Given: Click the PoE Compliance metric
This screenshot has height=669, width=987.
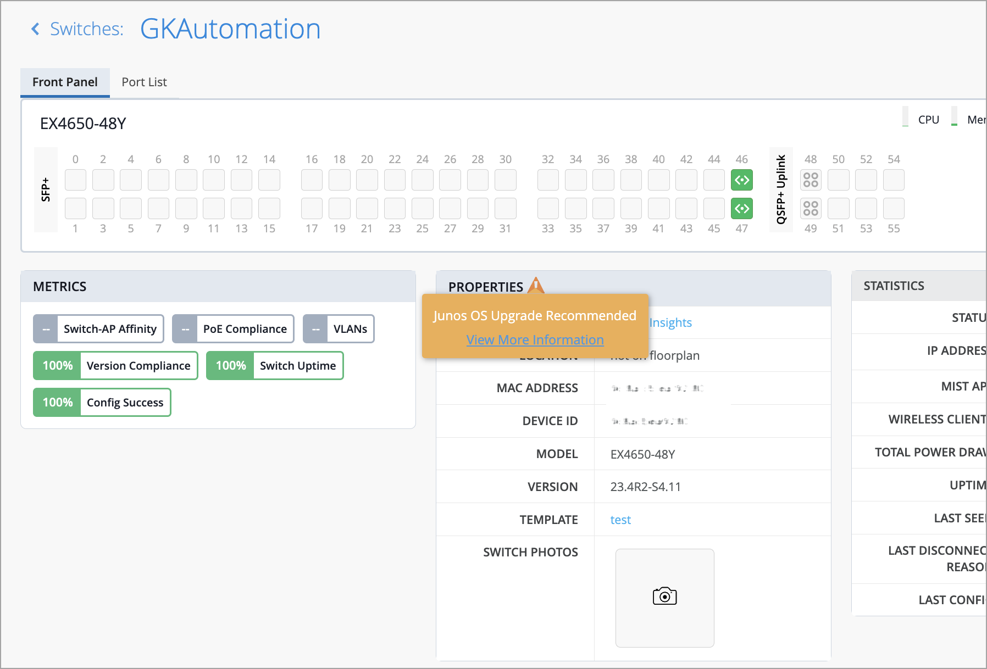Looking at the screenshot, I should [x=233, y=329].
